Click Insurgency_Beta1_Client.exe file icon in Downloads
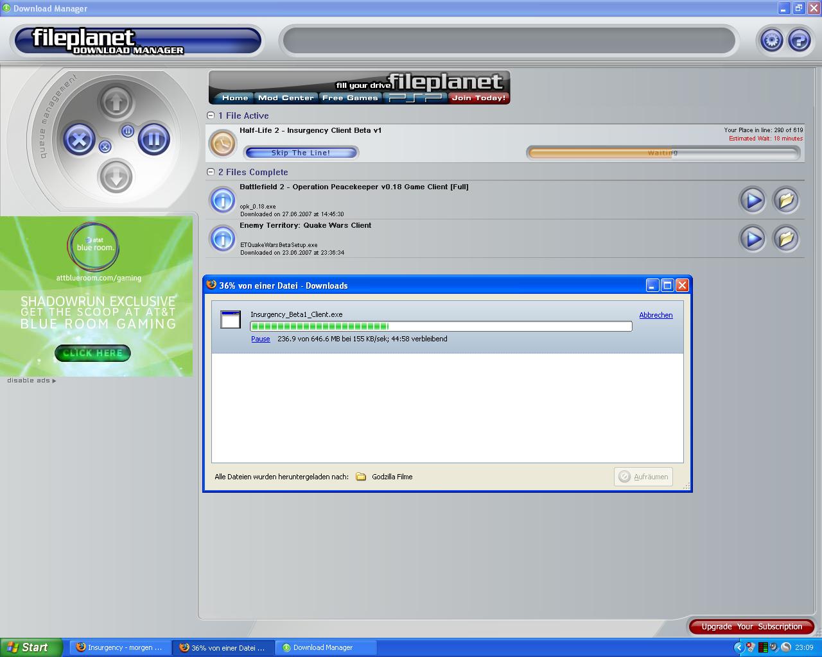 pyautogui.click(x=231, y=320)
